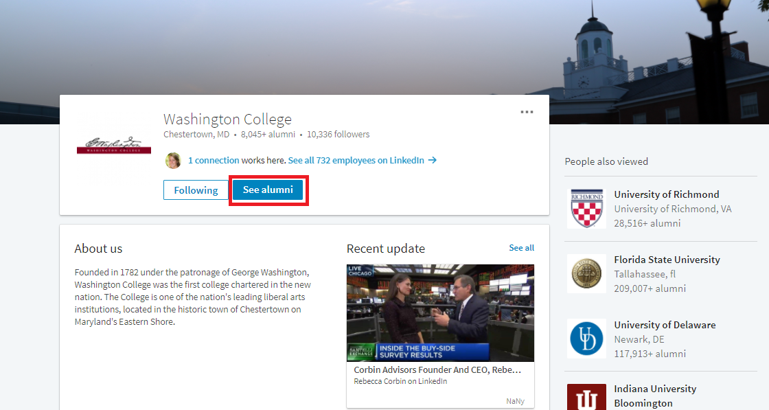Click the Washington College logo
This screenshot has height=410, width=769.
[x=114, y=146]
